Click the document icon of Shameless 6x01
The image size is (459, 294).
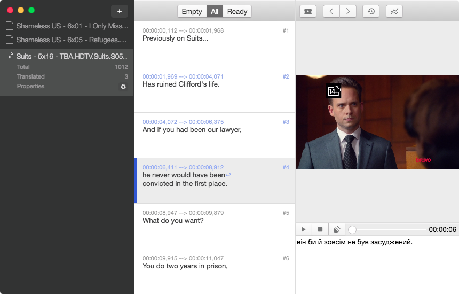point(10,26)
